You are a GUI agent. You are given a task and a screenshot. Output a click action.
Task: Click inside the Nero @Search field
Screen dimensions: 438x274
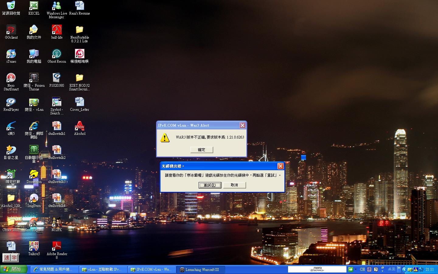click(317, 269)
